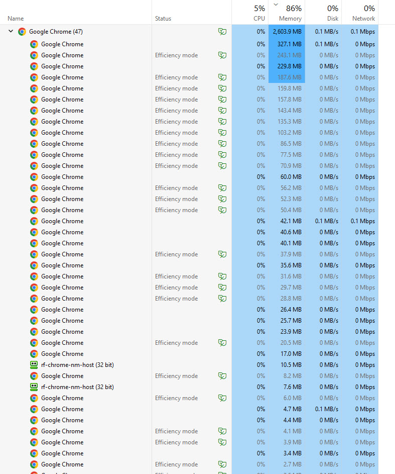Select the Google Chrome process name in the 40.1 MB row
395x474 pixels.
(x=62, y=243)
